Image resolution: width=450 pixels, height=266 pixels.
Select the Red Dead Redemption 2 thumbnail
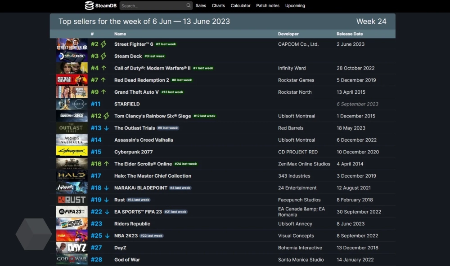coord(72,80)
